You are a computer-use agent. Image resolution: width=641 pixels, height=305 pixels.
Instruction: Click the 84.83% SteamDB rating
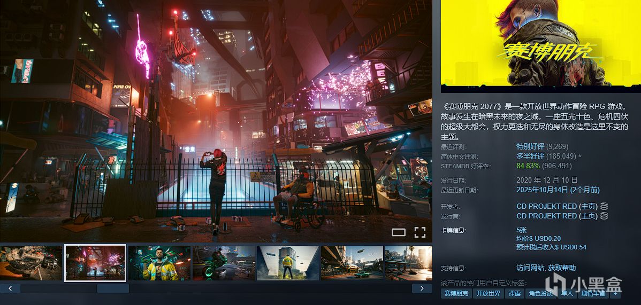coord(528,166)
